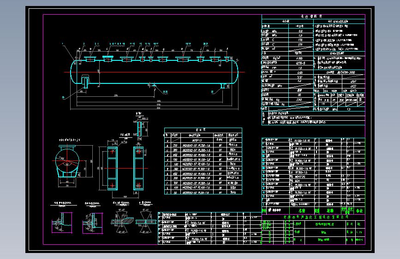Click the horizontal vessel elevation view body
The height and width of the screenshot is (259, 400).
pyautogui.click(x=155, y=72)
